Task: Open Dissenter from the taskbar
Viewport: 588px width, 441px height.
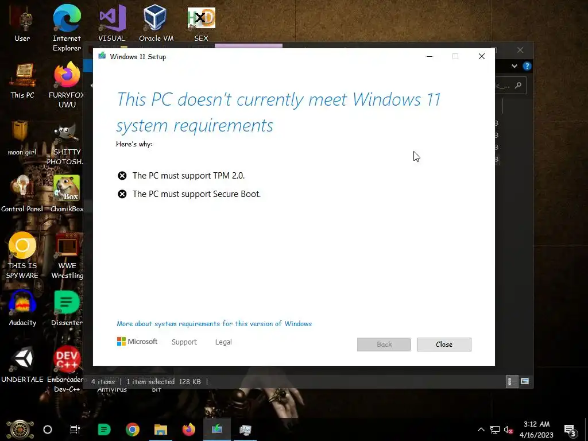Action: click(x=104, y=430)
